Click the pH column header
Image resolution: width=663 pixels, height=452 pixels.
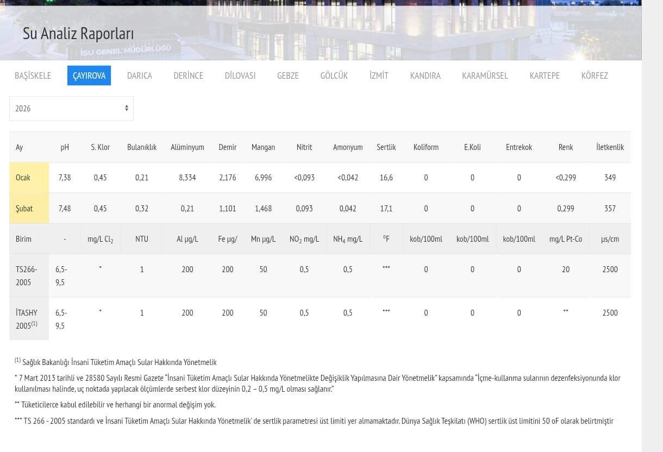65,147
